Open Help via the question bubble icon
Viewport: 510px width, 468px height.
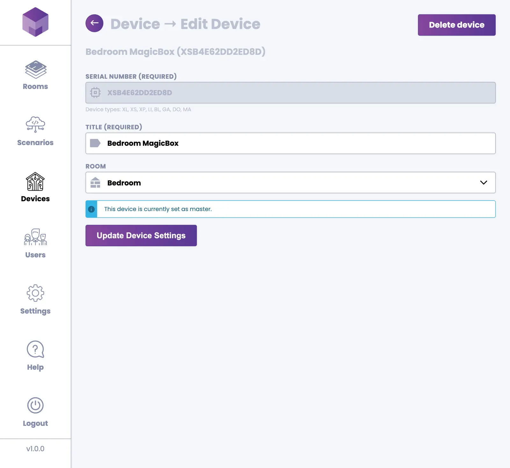coord(35,349)
